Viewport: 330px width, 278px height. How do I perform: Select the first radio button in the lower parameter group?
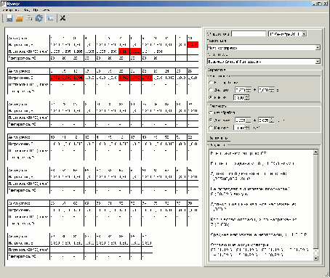[211, 113]
